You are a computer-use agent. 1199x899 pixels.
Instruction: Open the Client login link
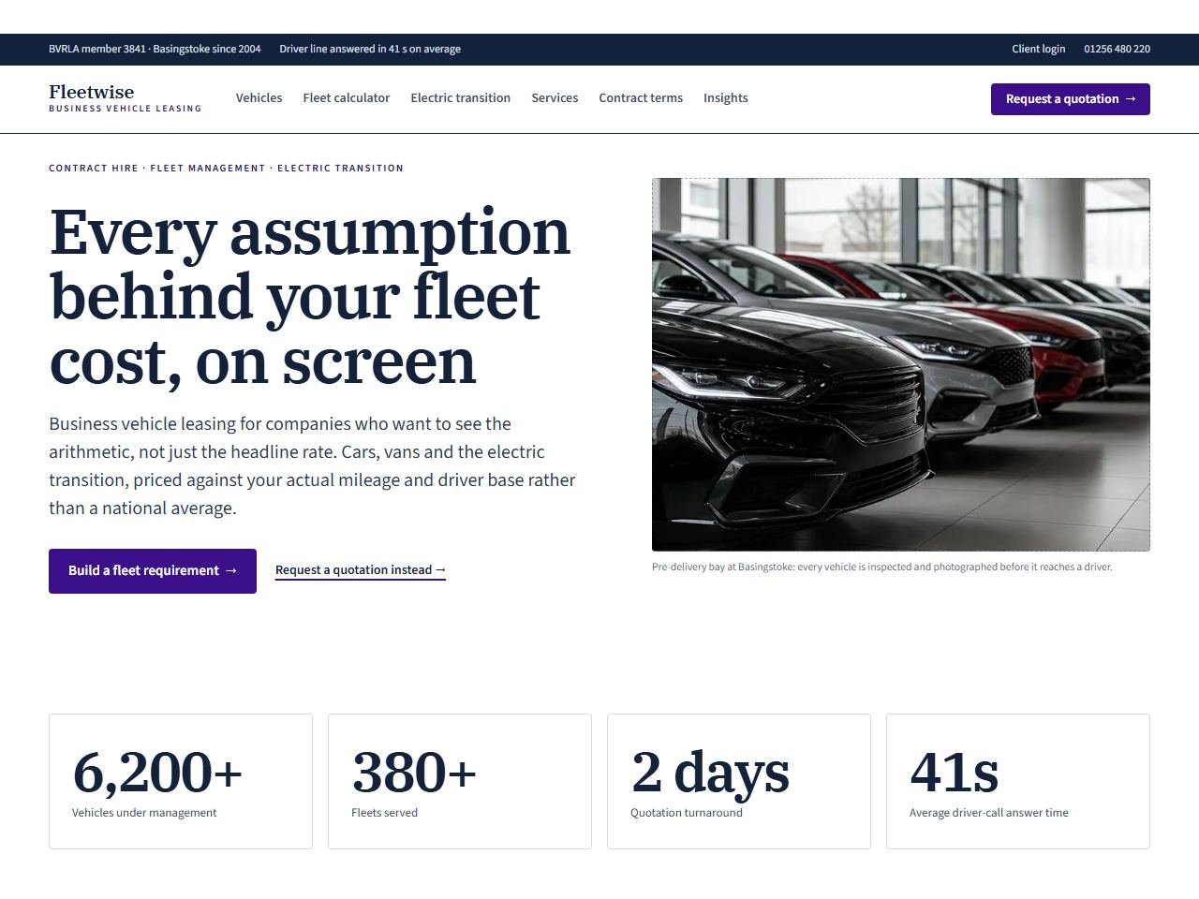[x=1038, y=50]
